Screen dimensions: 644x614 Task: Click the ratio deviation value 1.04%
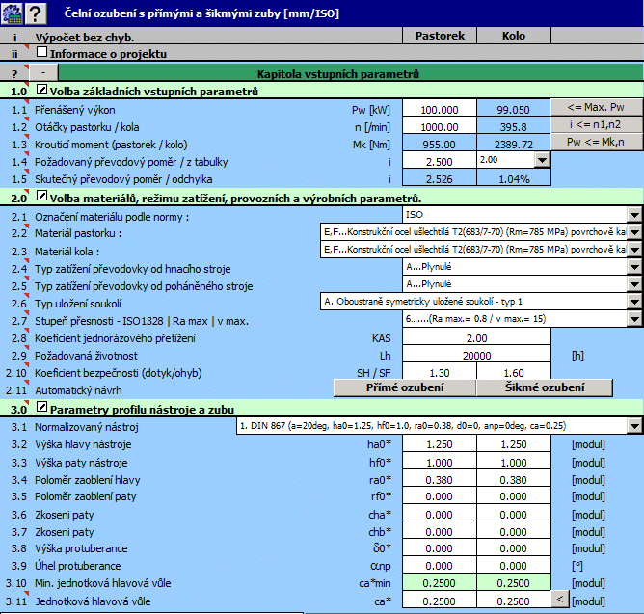pyautogui.click(x=514, y=178)
